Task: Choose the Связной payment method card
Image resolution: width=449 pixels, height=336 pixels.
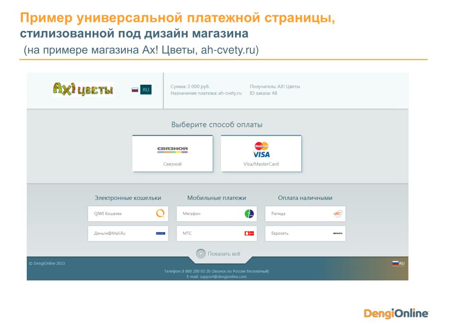Action: [173, 154]
